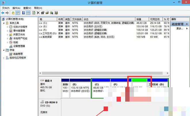Viewport: 190px width, 116px height.
Task: Click the 29.14 GB free space cell
Action: tap(155, 23)
